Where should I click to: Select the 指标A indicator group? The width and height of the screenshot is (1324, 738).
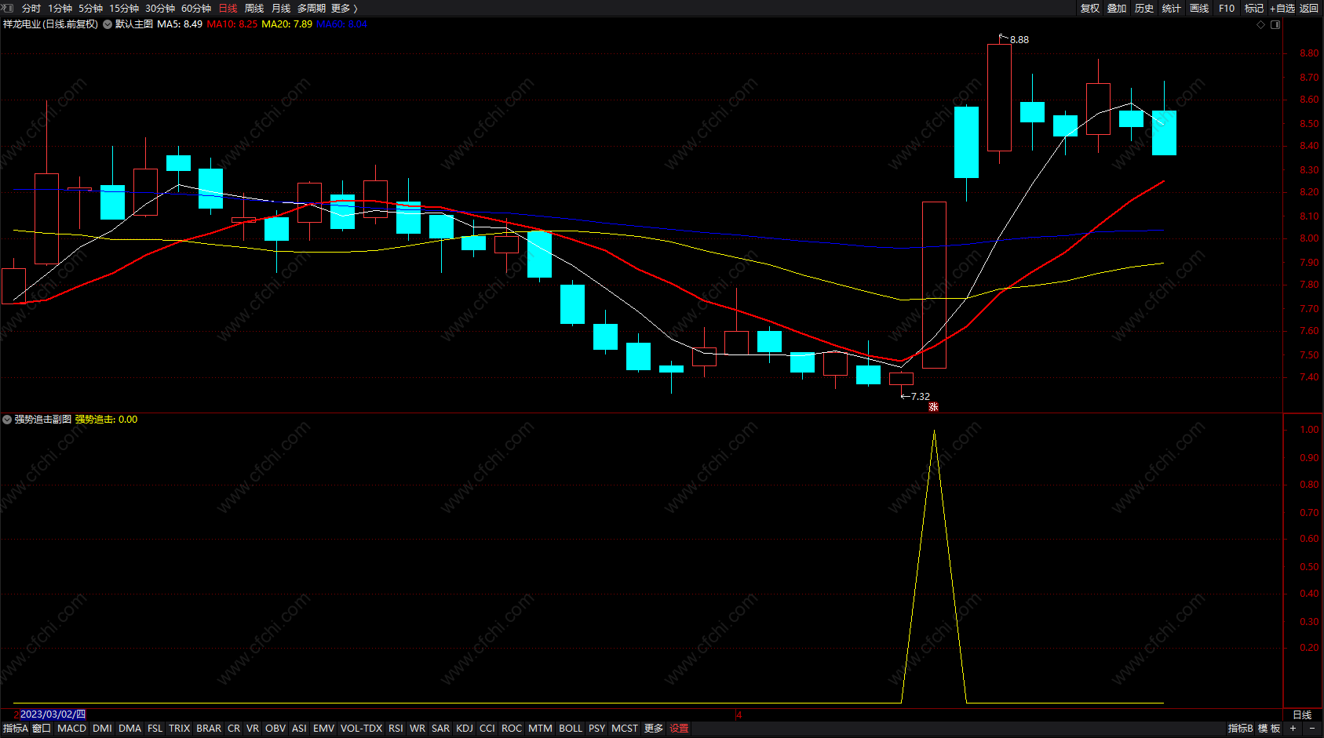click(x=16, y=728)
